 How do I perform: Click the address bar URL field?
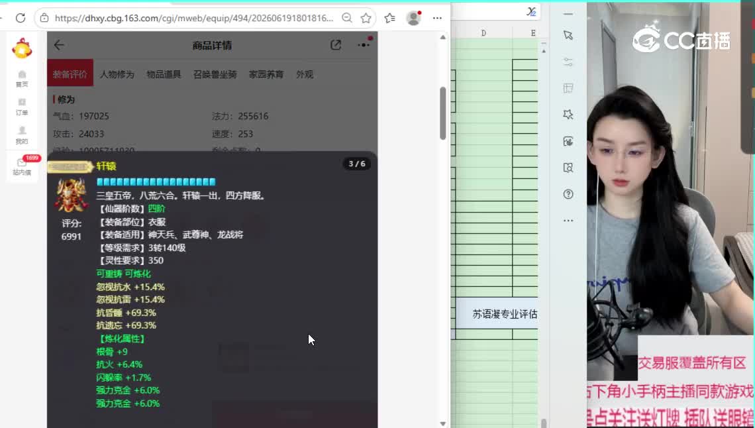pyautogui.click(x=193, y=19)
